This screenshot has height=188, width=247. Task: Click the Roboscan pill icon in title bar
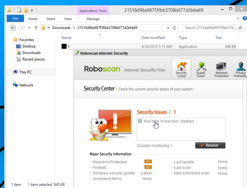[77, 53]
